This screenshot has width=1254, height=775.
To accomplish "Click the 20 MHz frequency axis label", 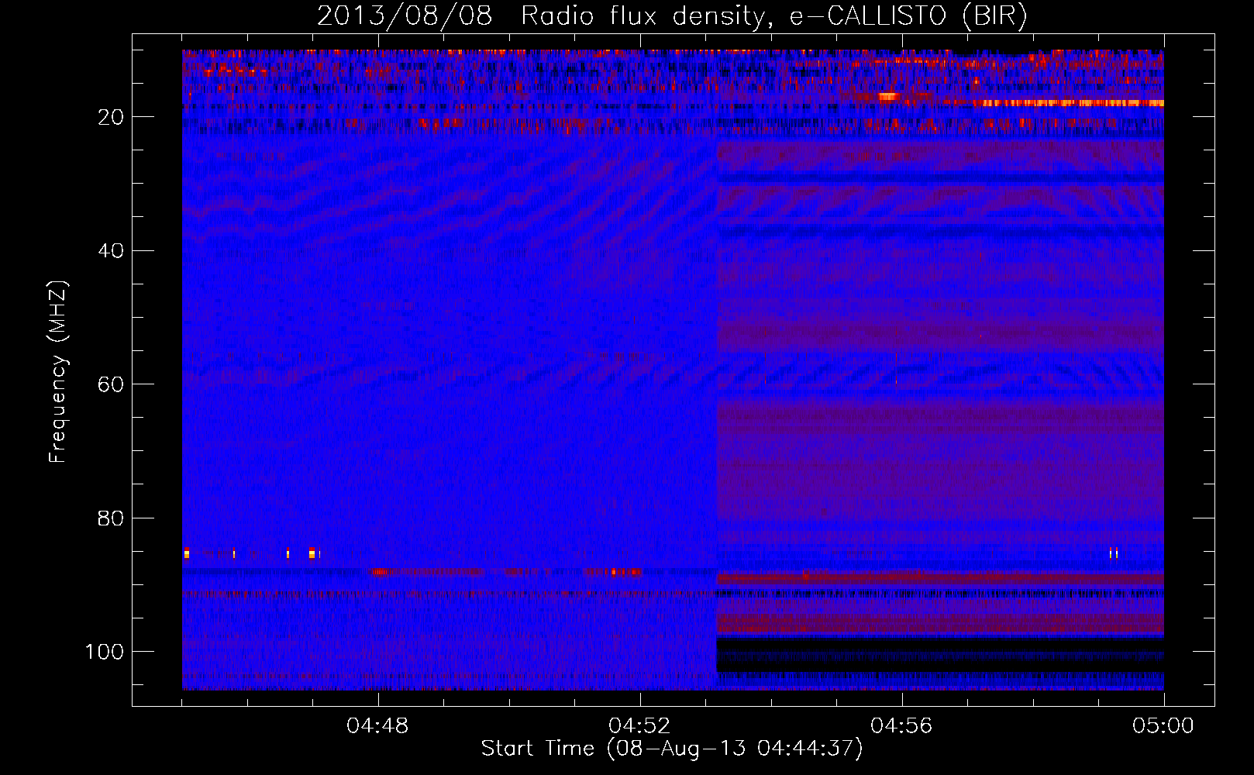I will (x=111, y=117).
